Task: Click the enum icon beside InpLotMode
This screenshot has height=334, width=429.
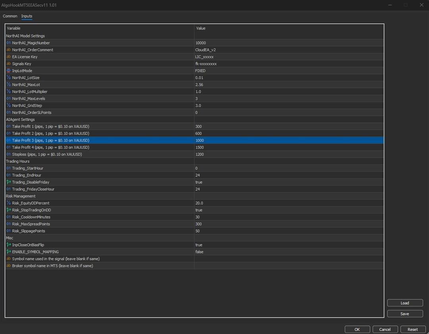Action: coord(8,71)
